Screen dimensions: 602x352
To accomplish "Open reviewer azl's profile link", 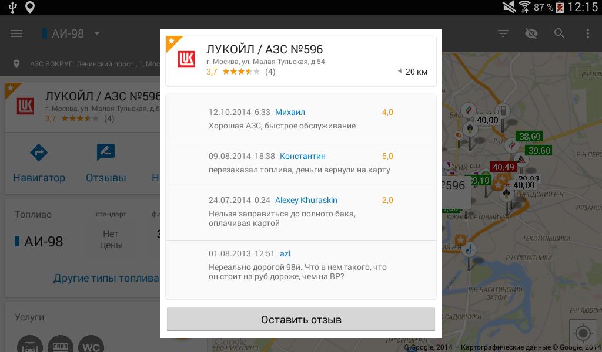I will [285, 253].
